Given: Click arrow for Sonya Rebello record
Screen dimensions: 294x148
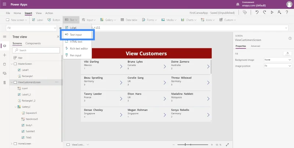Looking at the screenshot, I should (208, 115).
